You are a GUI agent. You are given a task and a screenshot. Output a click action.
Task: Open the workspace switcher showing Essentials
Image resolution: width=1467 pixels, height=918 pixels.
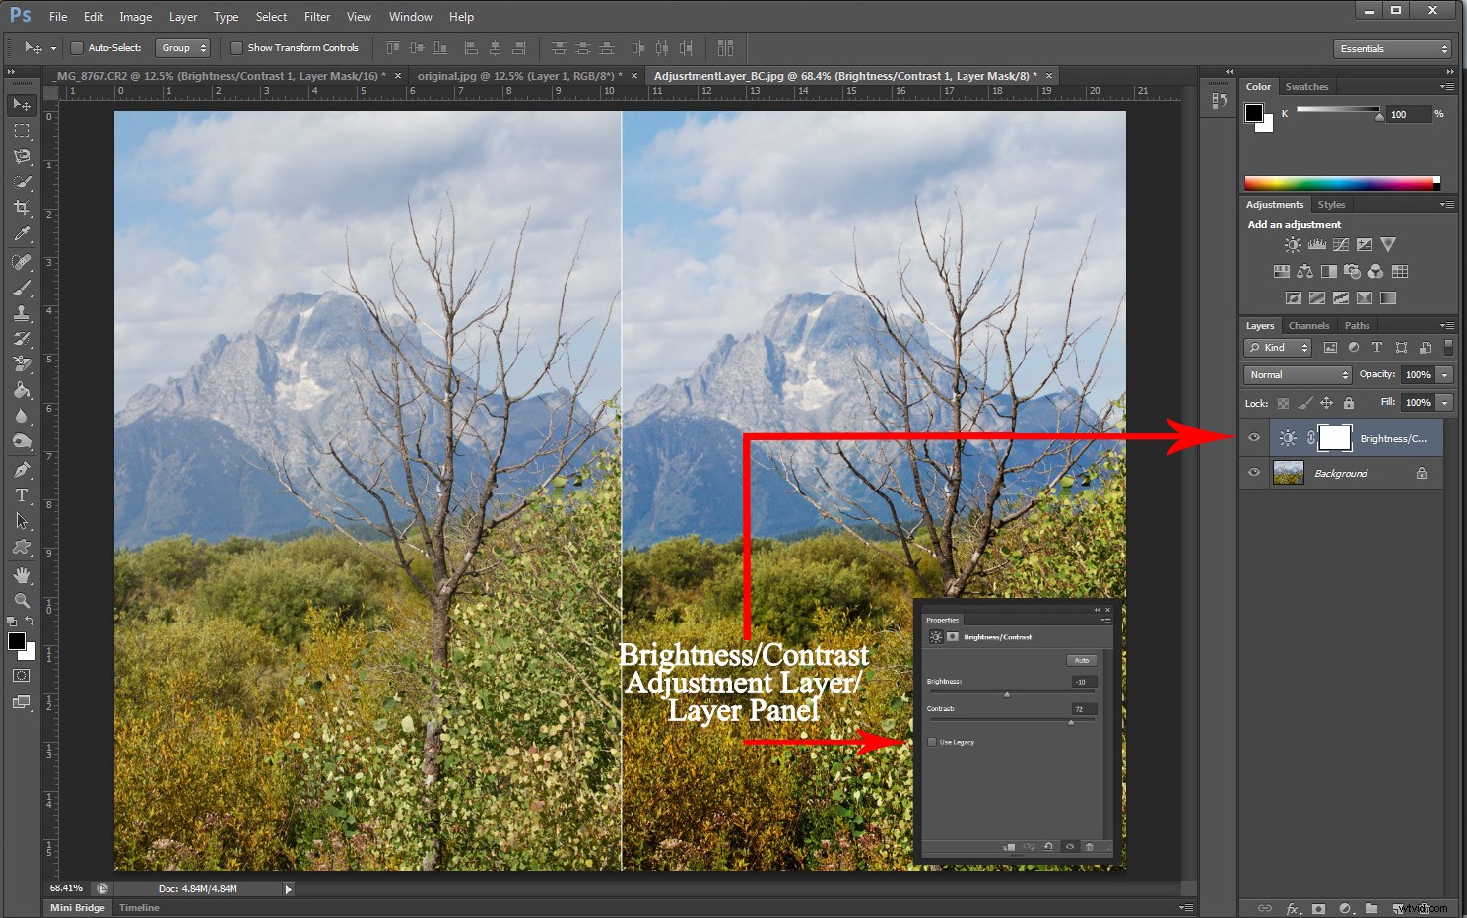point(1392,47)
